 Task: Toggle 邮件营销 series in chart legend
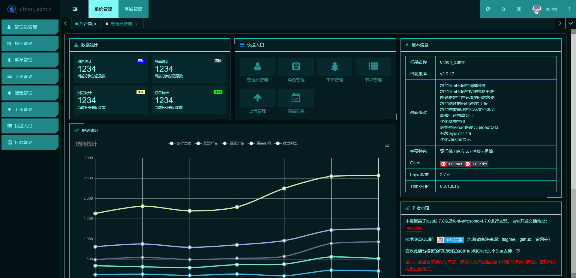click(x=180, y=143)
